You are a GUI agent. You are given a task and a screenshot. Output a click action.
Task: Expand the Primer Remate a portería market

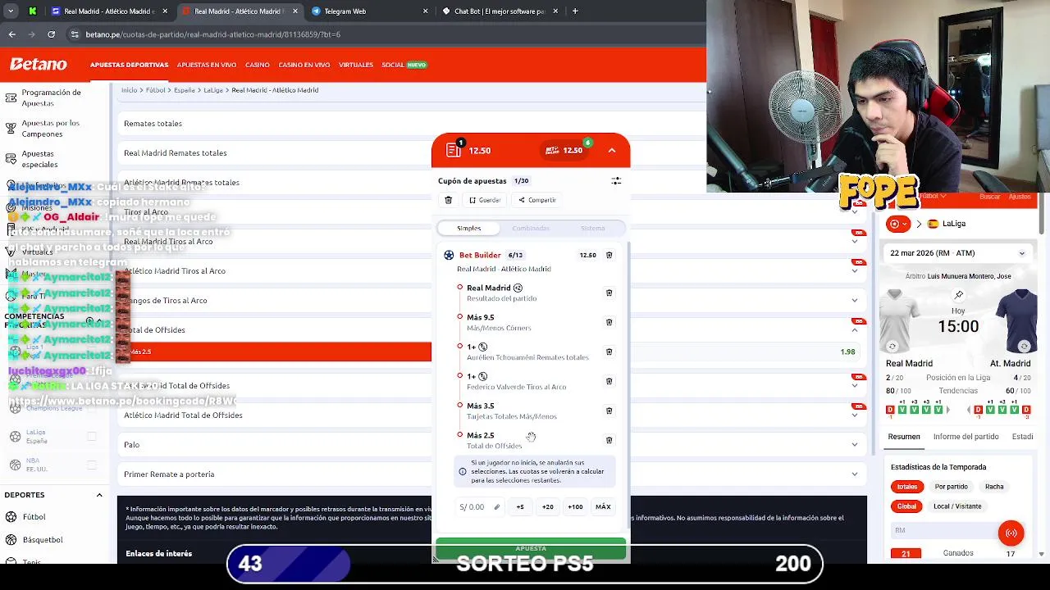(492, 474)
